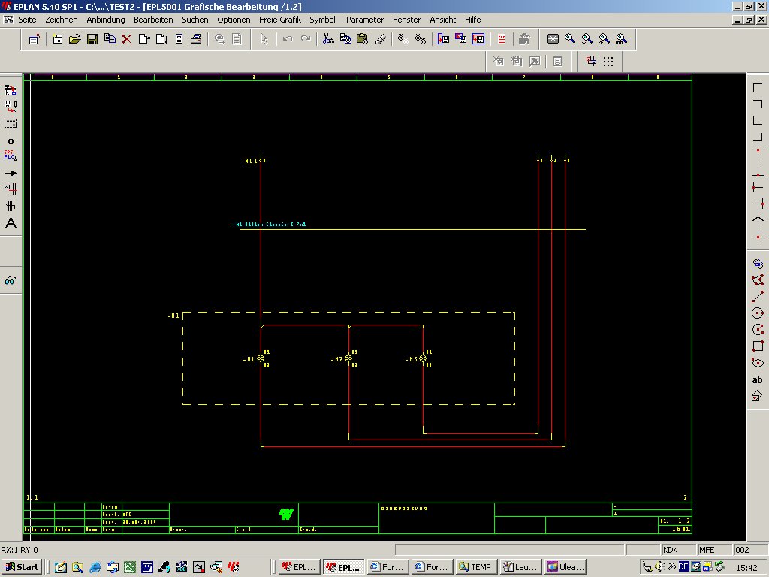
Task: Click the lamp symbol -H3
Action: tap(423, 358)
